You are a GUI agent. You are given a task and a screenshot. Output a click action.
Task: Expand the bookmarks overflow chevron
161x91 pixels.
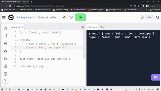tap(146, 10)
